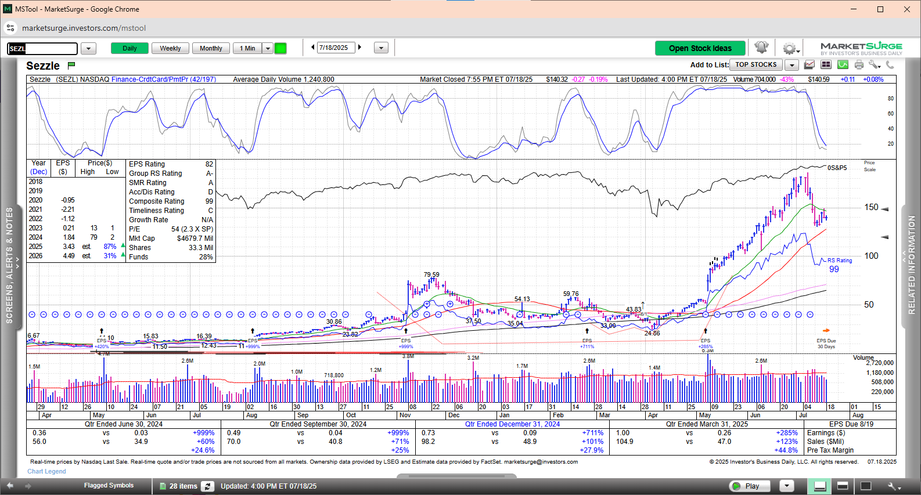Viewport: 921px width, 495px height.
Task: Expand the Add to List dropdown arrow
Action: (792, 65)
